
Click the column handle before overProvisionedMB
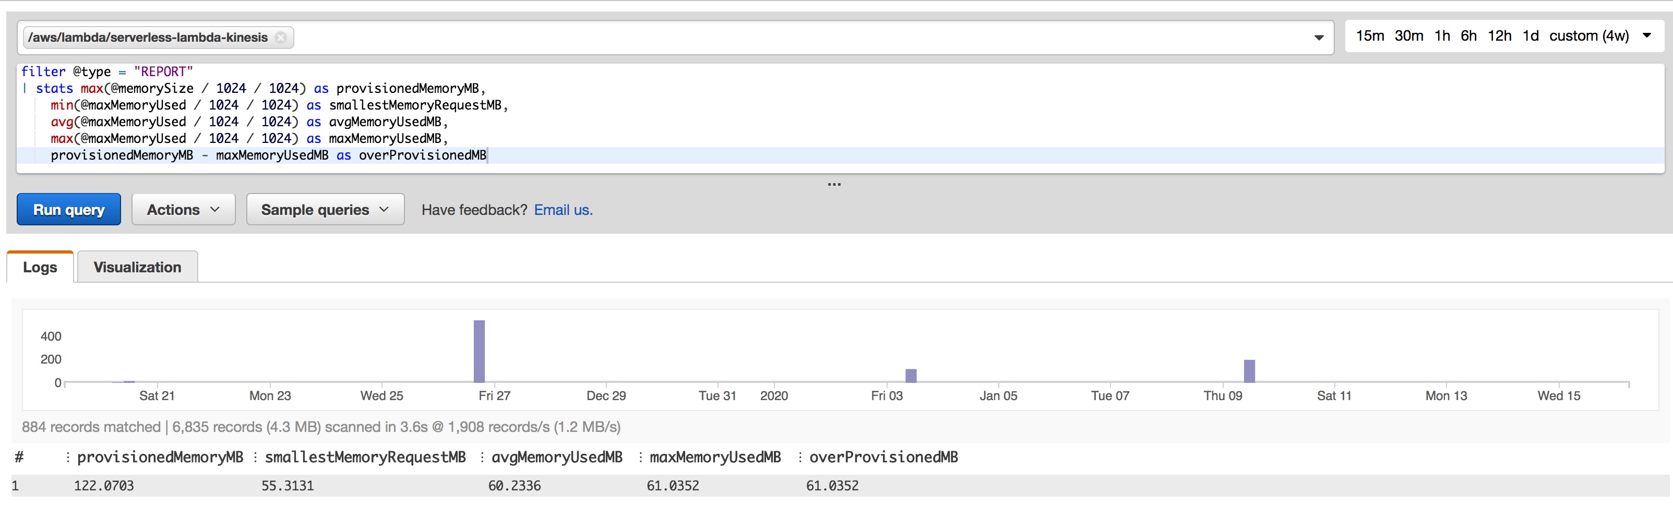[x=799, y=457]
